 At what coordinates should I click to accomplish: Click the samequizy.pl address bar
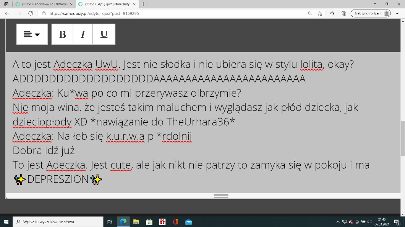(x=172, y=13)
